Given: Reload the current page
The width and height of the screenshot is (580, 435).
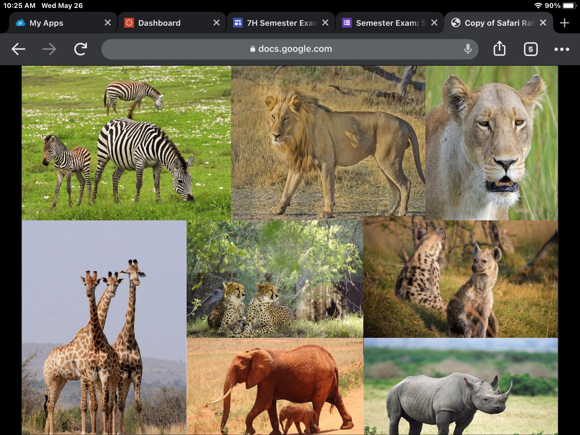Looking at the screenshot, I should click(x=80, y=49).
